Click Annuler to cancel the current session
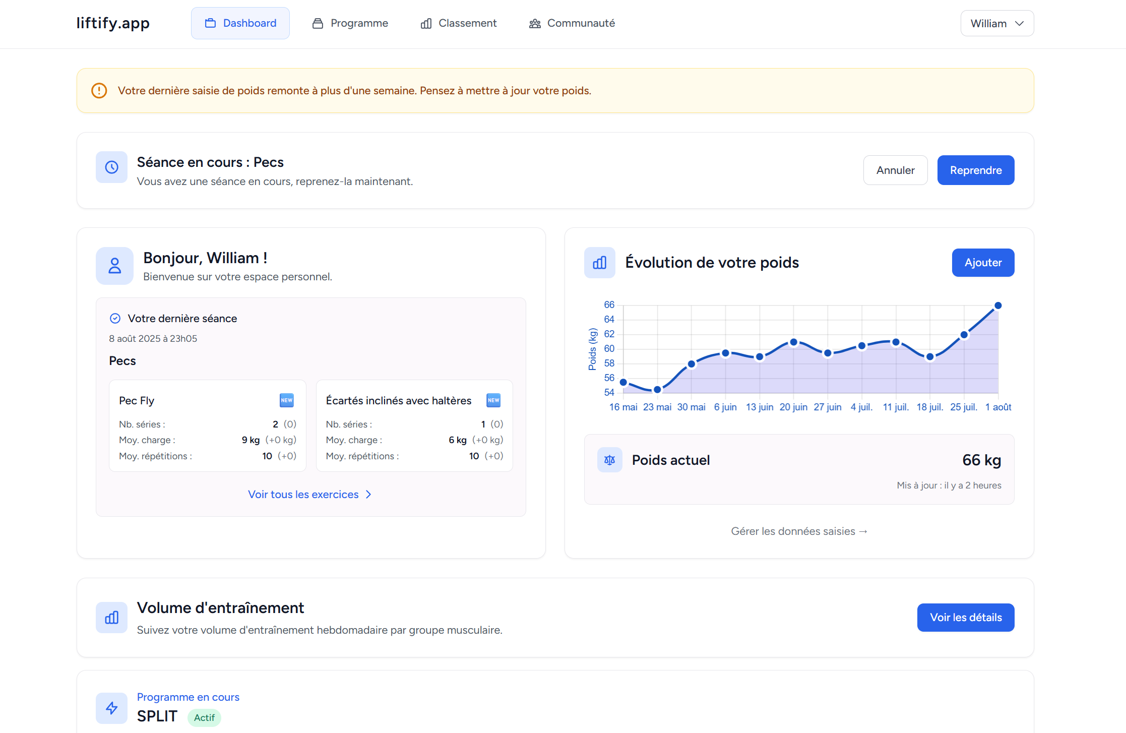1126x733 pixels. click(895, 170)
